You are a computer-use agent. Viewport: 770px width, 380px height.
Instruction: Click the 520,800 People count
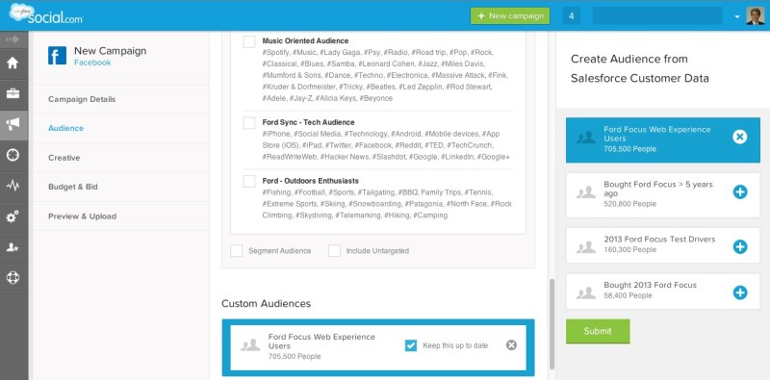pos(630,204)
